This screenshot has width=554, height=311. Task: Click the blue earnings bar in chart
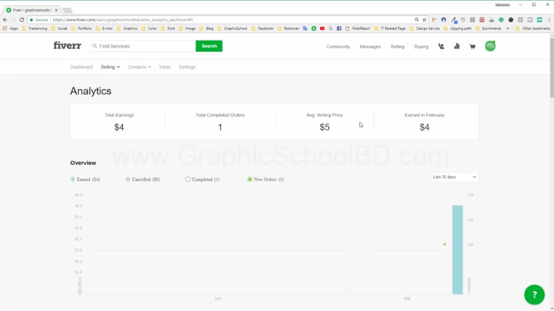tap(458, 250)
